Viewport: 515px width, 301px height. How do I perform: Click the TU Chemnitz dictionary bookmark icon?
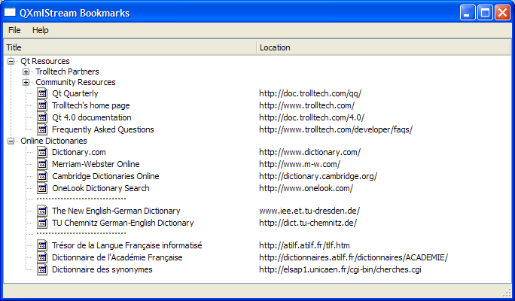click(x=42, y=223)
